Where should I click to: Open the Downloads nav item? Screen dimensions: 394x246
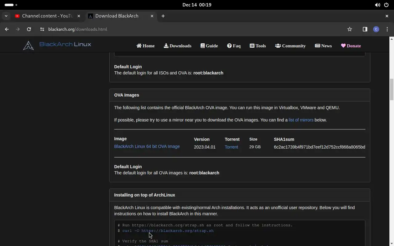[178, 46]
